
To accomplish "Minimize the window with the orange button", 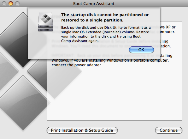I will click(x=11, y=3).
